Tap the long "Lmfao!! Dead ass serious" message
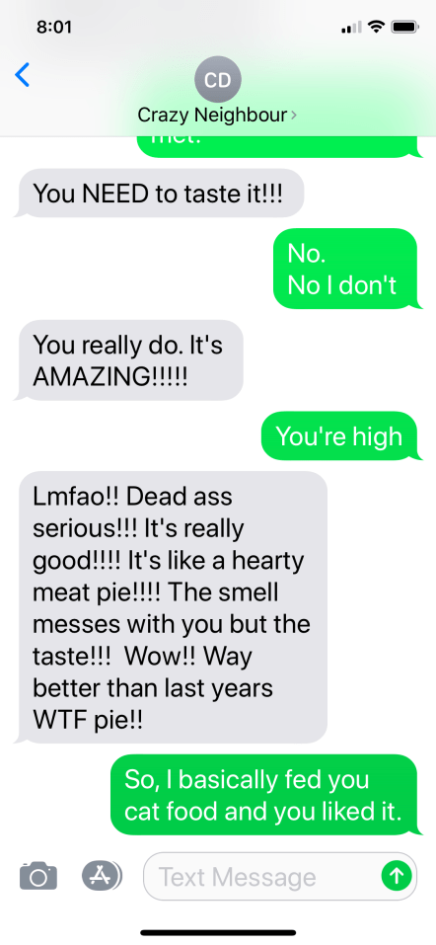 pyautogui.click(x=171, y=607)
